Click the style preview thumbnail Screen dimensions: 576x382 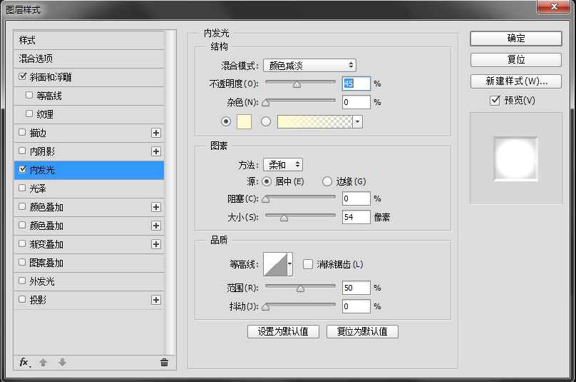tap(515, 159)
